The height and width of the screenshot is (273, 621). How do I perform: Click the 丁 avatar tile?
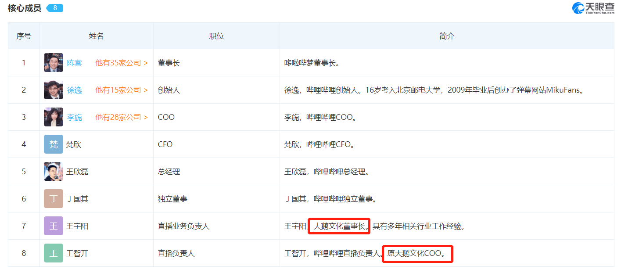[54, 199]
